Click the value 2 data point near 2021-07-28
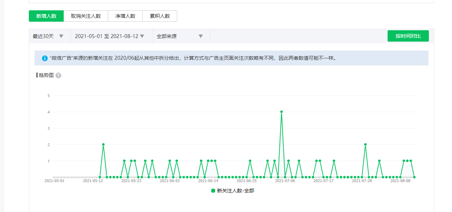Screen dimensions: 452x212 [x=365, y=144]
